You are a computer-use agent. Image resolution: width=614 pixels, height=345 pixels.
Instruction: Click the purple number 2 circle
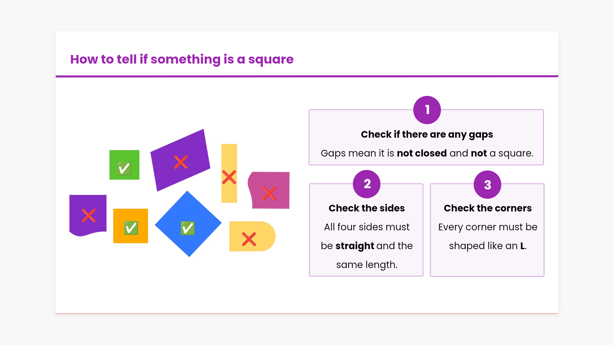pos(367,184)
